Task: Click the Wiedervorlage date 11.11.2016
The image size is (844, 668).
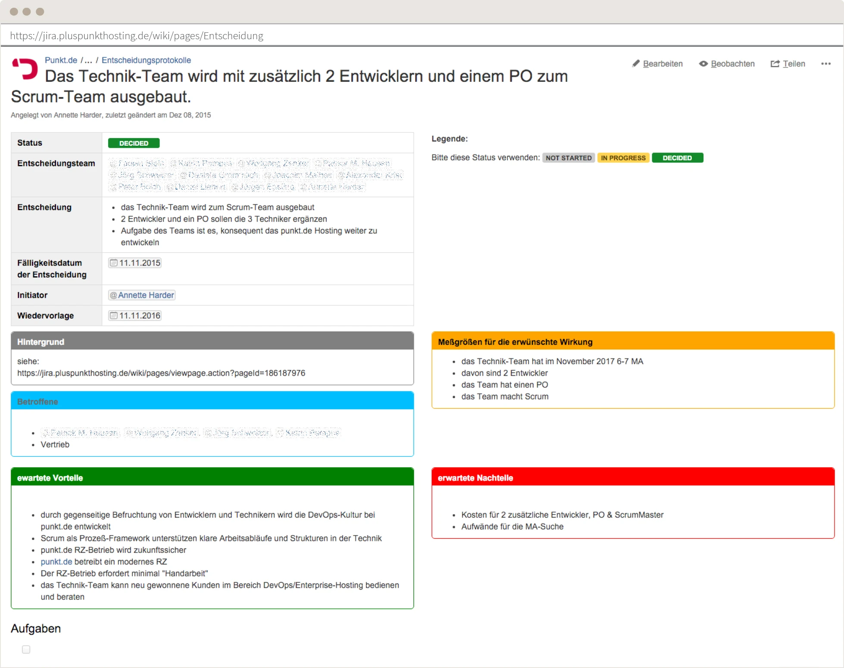Action: (x=135, y=315)
